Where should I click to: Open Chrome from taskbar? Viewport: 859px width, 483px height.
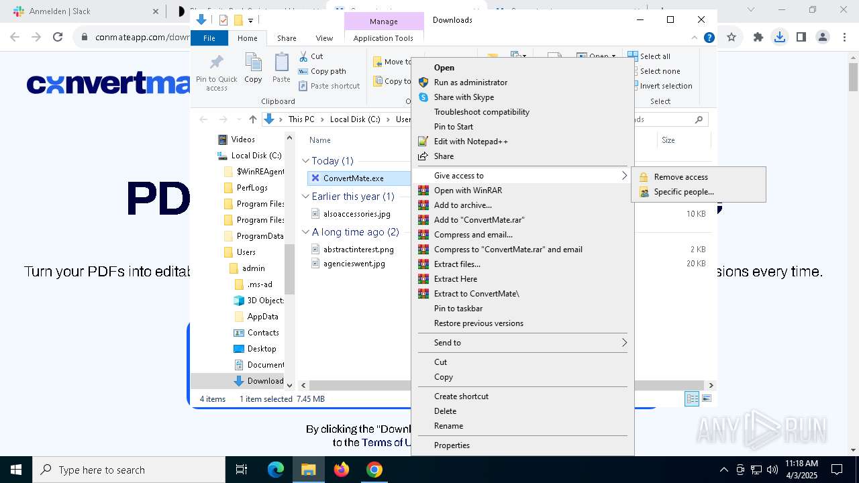[x=374, y=470]
